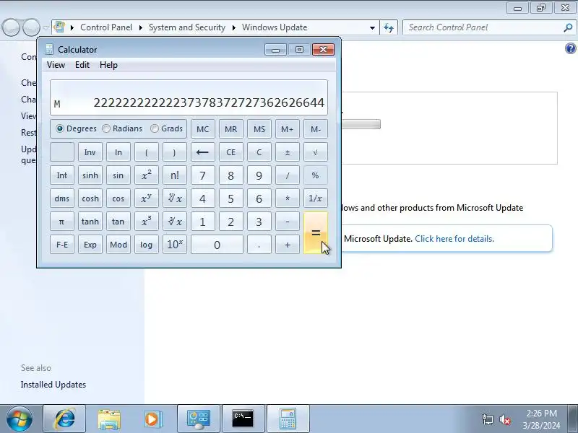Click the x squared button
Image resolution: width=578 pixels, height=433 pixels.
(147, 175)
